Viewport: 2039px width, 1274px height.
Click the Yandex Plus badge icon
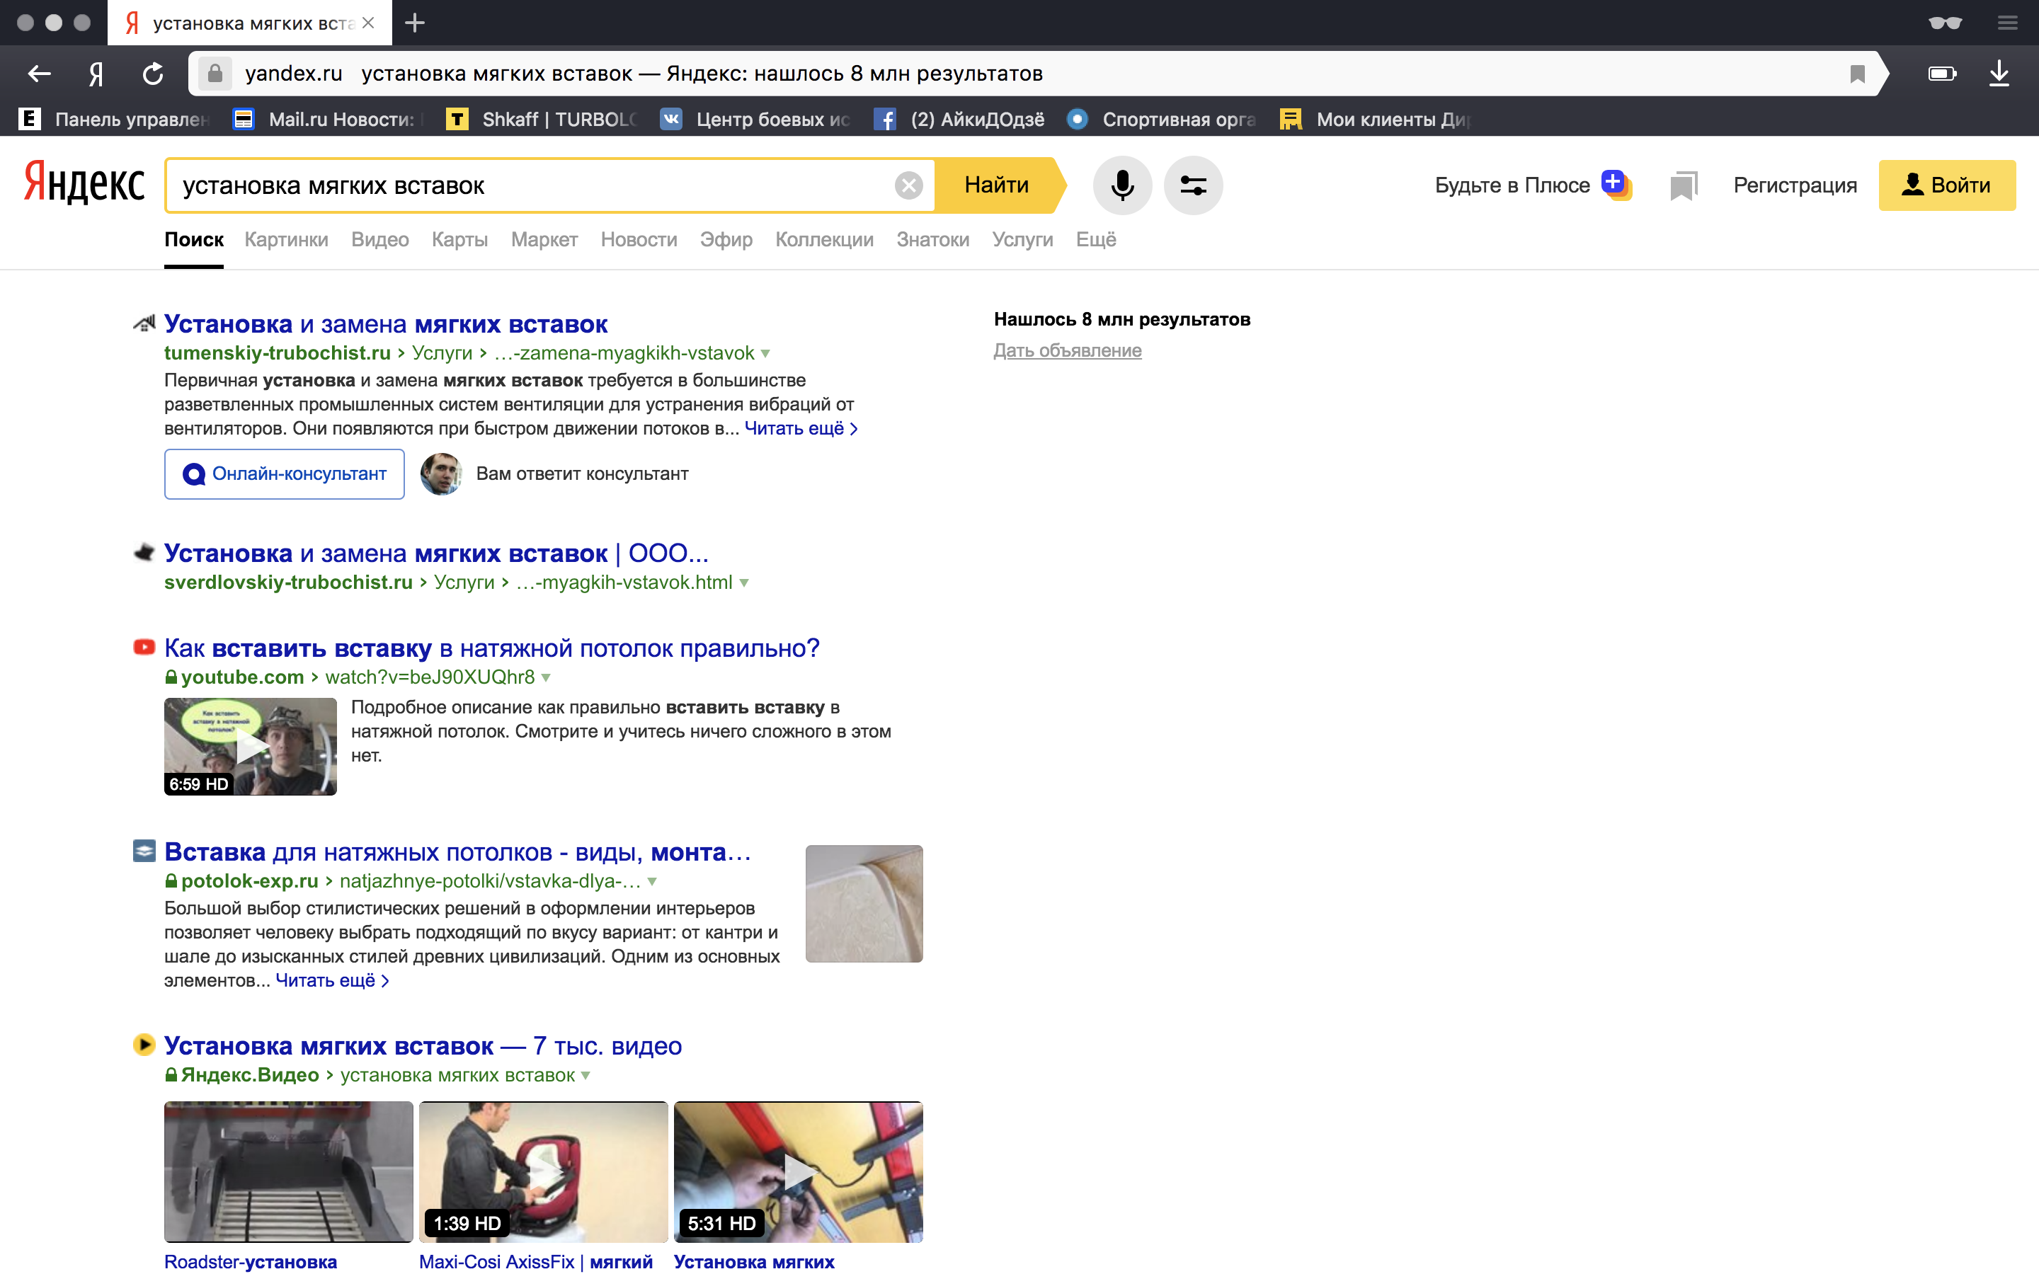click(x=1616, y=184)
